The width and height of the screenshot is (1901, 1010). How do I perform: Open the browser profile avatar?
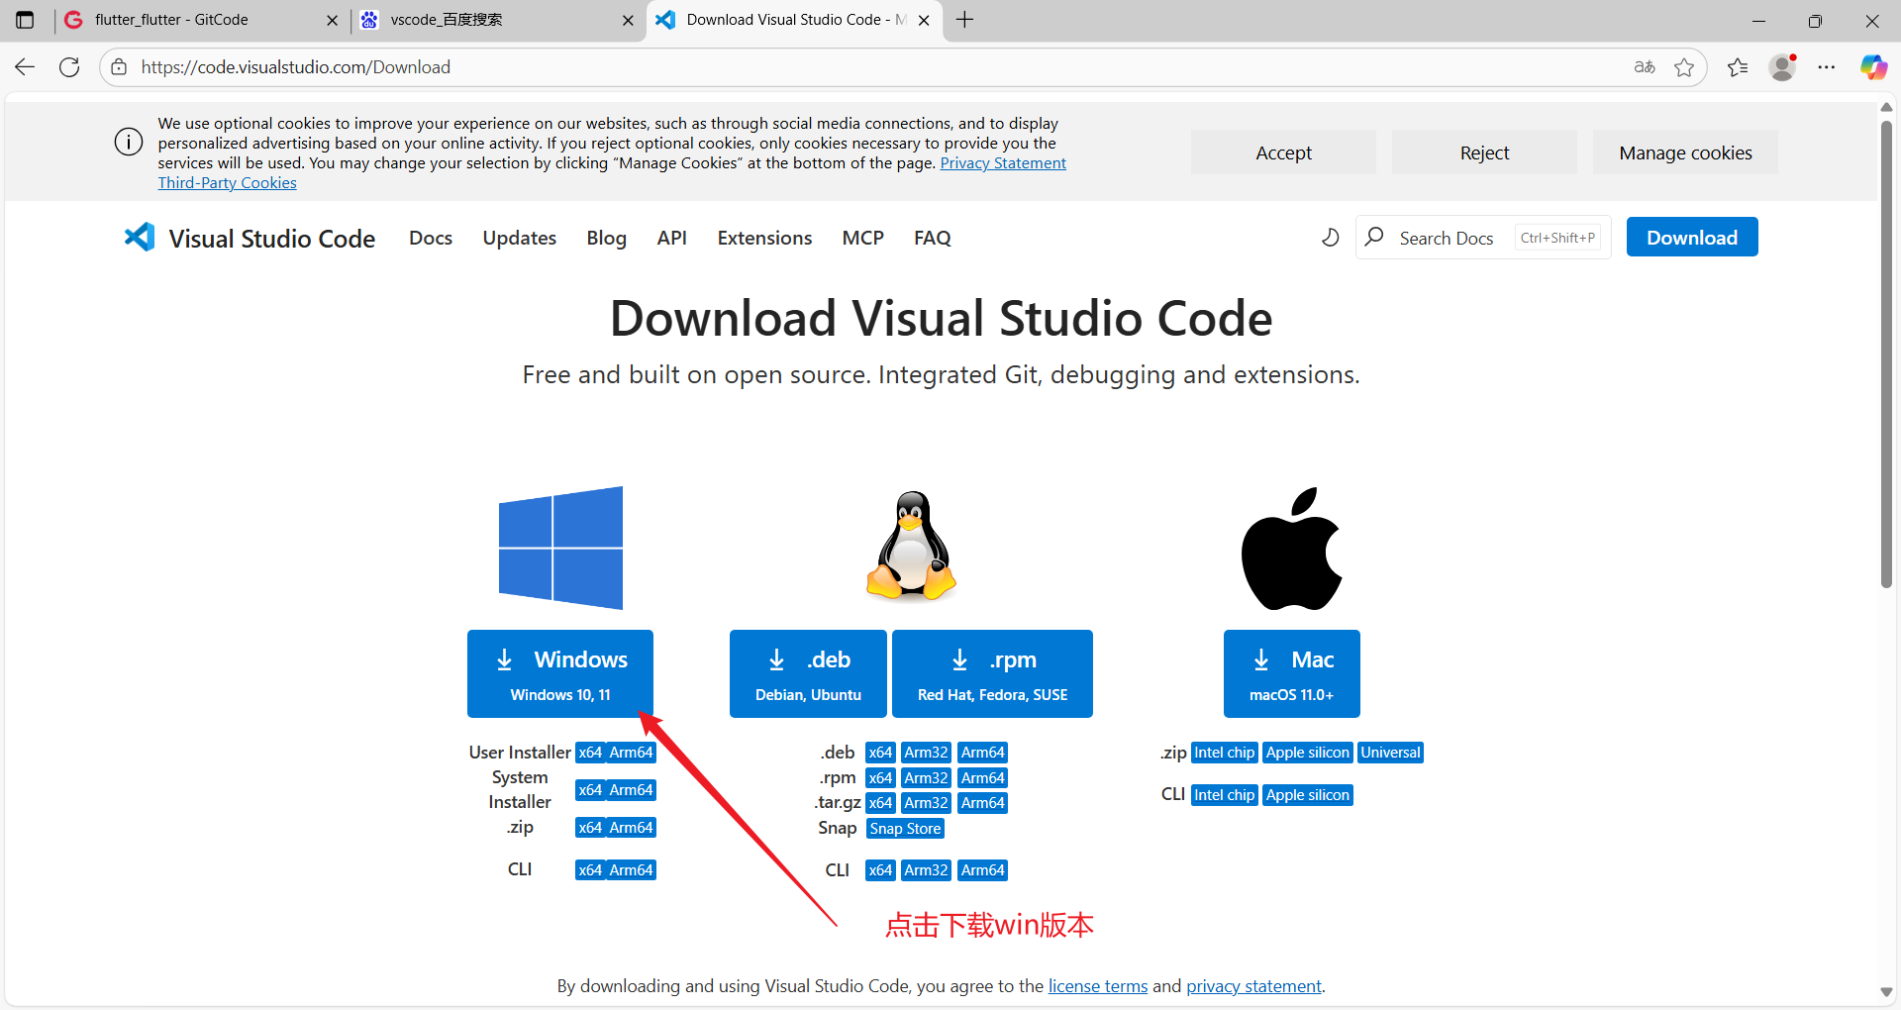(1782, 67)
